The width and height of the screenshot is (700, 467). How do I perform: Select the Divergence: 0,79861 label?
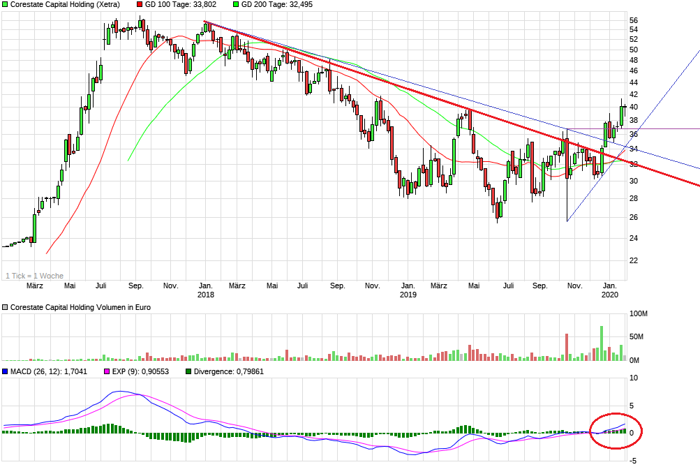[229, 371]
